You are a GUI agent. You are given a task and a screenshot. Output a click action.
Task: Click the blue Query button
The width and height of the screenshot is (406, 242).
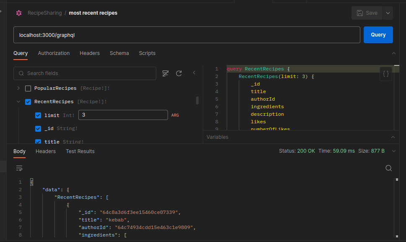378,35
